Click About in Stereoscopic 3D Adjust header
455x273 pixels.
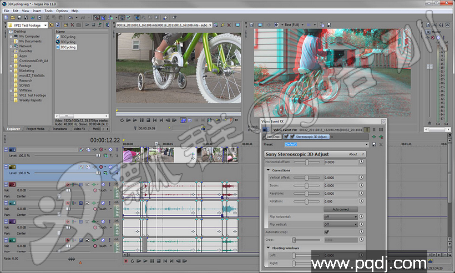353,154
